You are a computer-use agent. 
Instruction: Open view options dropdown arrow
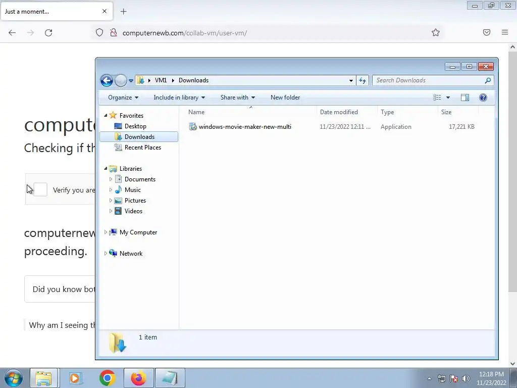click(448, 98)
